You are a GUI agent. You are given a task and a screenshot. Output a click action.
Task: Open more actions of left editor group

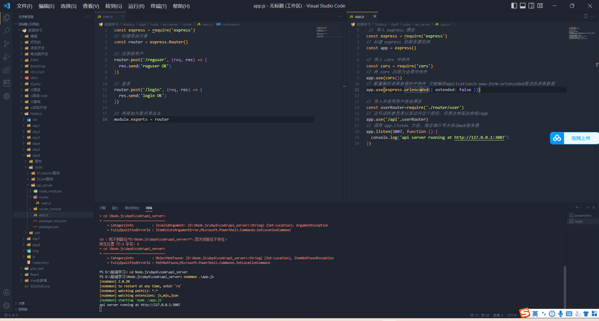click(340, 16)
